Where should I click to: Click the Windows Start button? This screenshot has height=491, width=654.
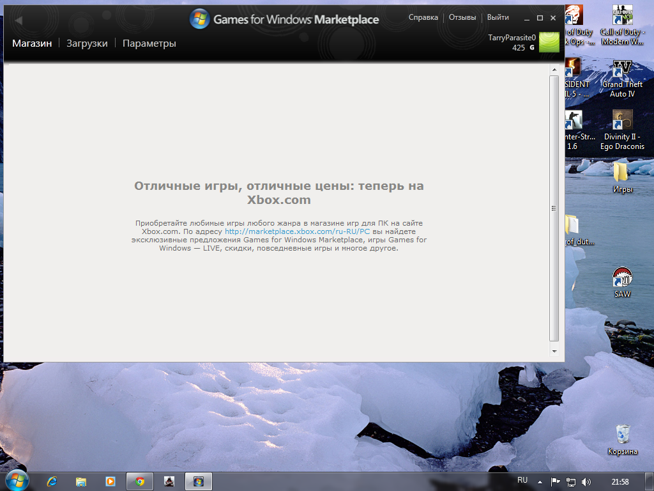[x=16, y=481]
